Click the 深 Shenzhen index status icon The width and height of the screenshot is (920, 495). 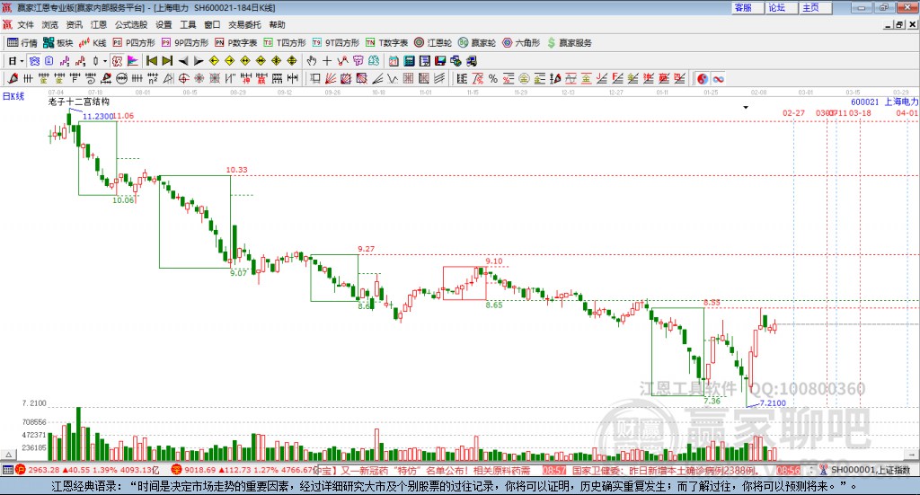176,470
